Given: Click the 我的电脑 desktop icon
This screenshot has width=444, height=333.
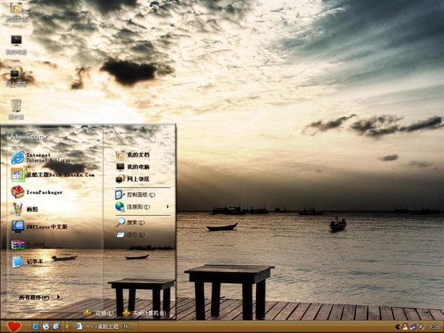Looking at the screenshot, I should pos(16,44).
